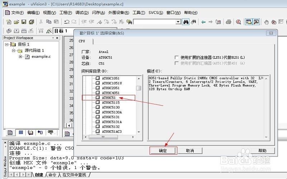Toggle Project Window toolbar icon

click(249, 22)
